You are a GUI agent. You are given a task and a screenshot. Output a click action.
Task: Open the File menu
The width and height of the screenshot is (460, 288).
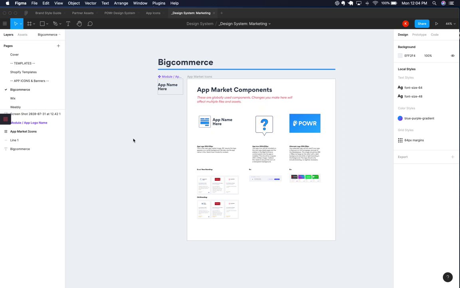click(x=34, y=3)
